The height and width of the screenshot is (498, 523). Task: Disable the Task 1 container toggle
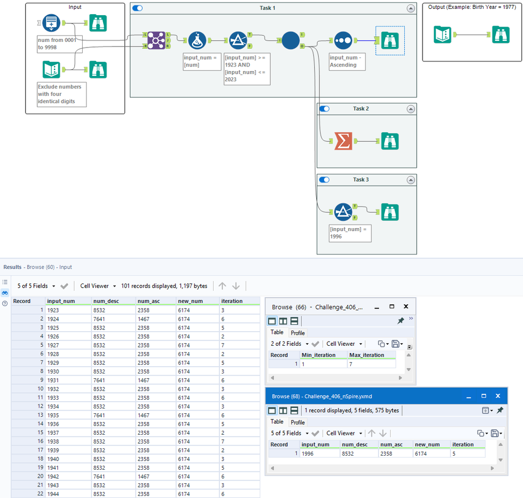[138, 8]
